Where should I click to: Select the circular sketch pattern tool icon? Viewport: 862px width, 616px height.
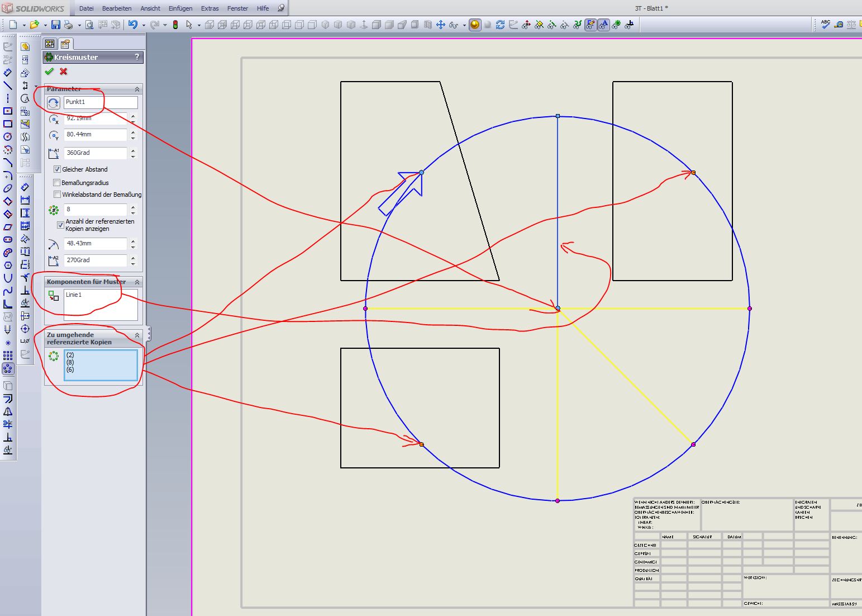pyautogui.click(x=8, y=368)
